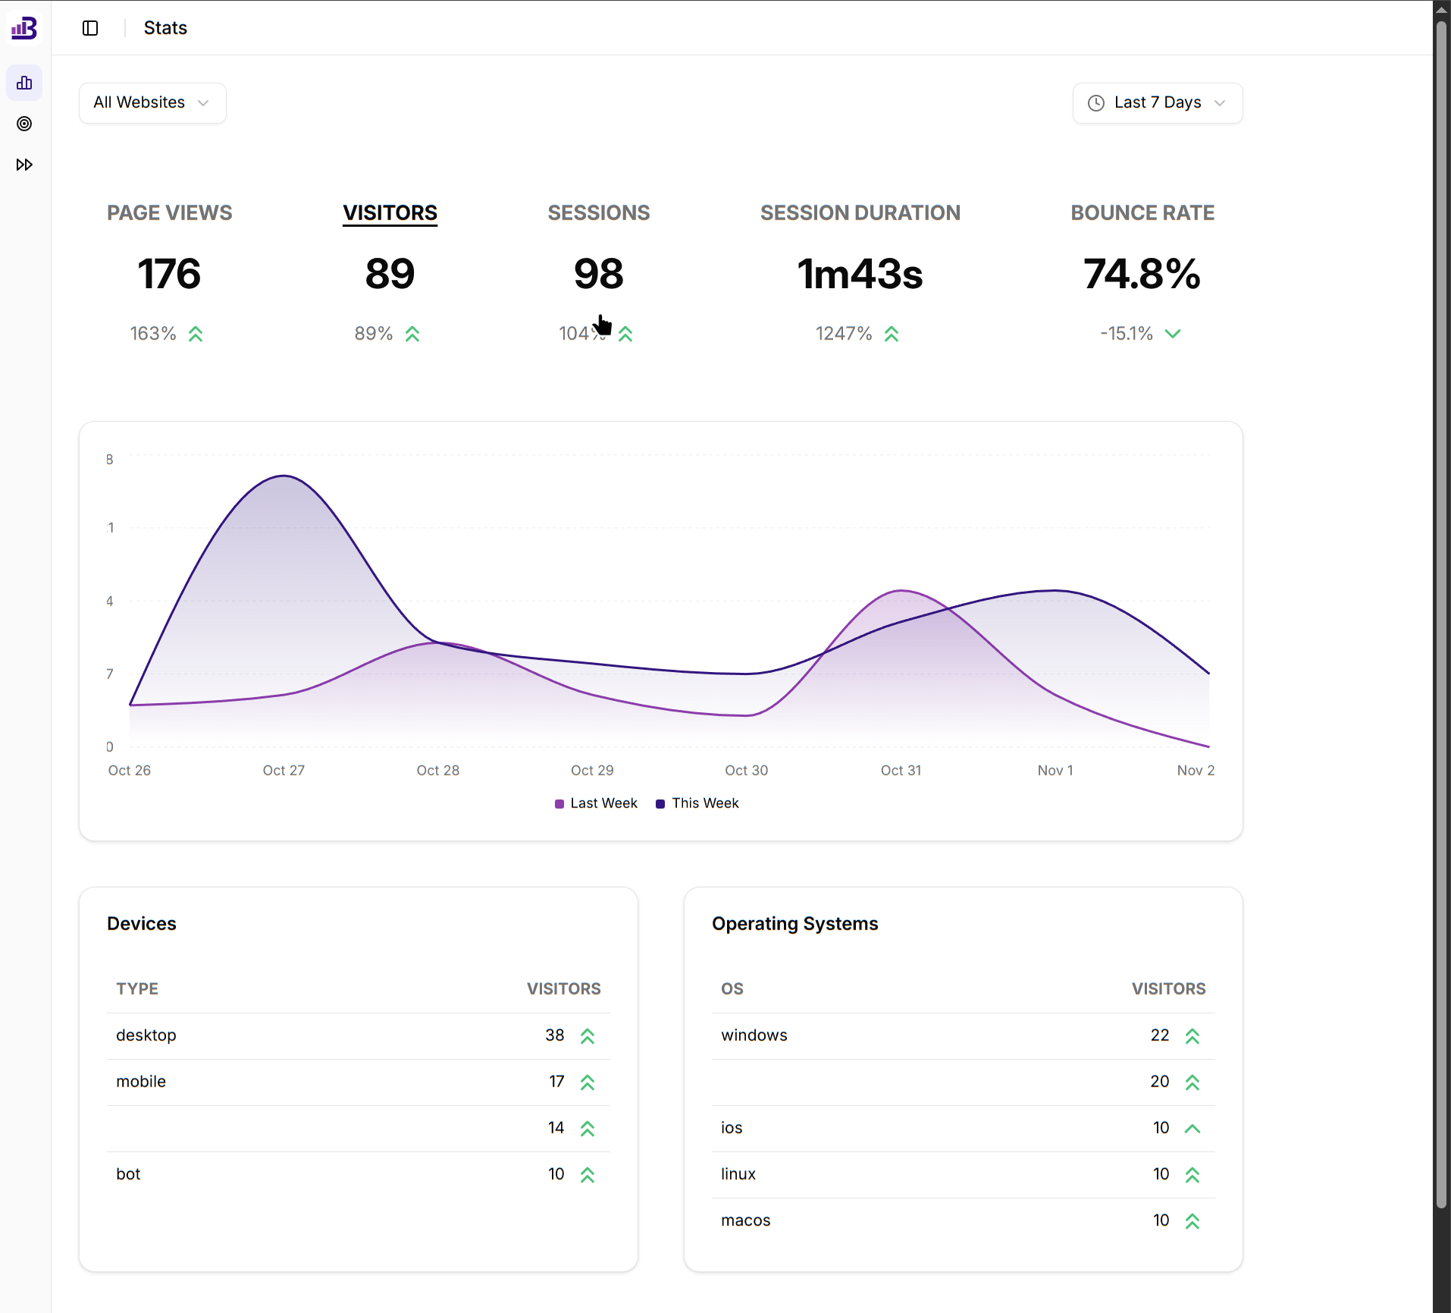Click the fast-forward icon in sidebar

[x=24, y=165]
